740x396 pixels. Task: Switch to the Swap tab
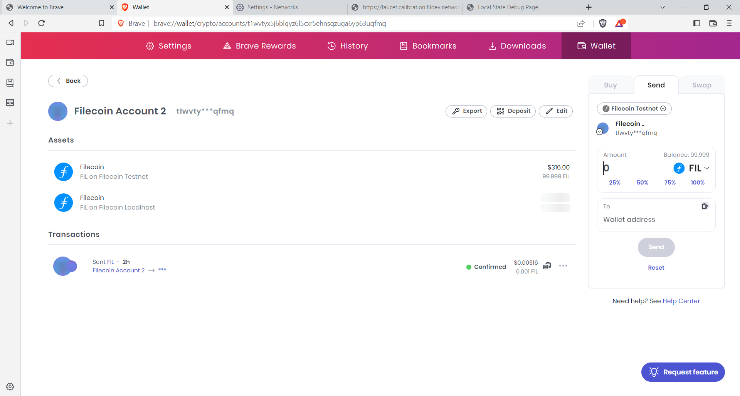[x=701, y=85]
